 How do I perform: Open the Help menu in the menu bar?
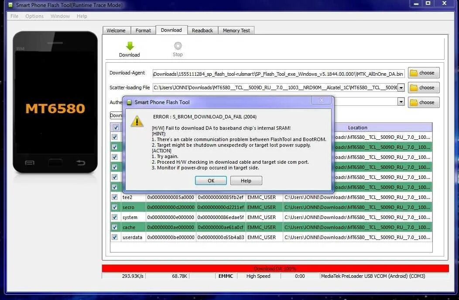[x=82, y=16]
